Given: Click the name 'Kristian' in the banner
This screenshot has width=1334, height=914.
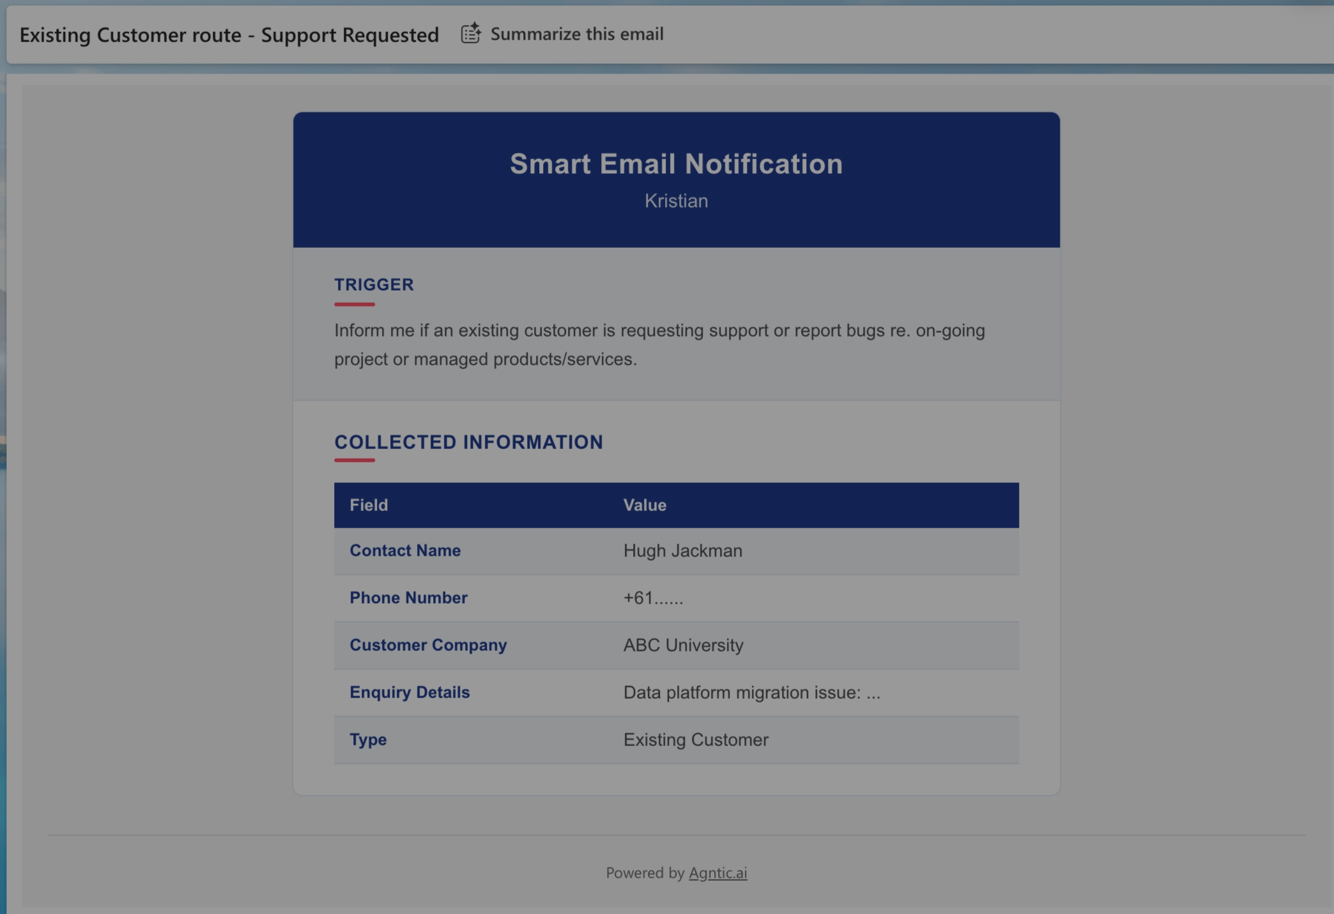Looking at the screenshot, I should tap(676, 201).
